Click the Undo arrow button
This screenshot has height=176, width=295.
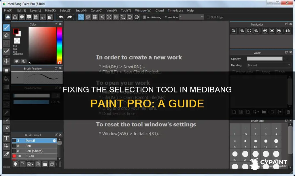61,17
